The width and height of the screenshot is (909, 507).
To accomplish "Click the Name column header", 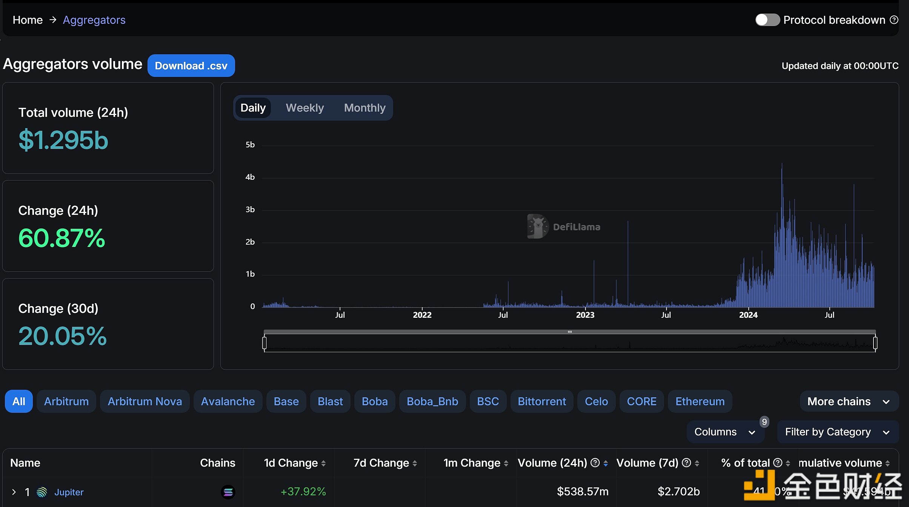I will (25, 463).
